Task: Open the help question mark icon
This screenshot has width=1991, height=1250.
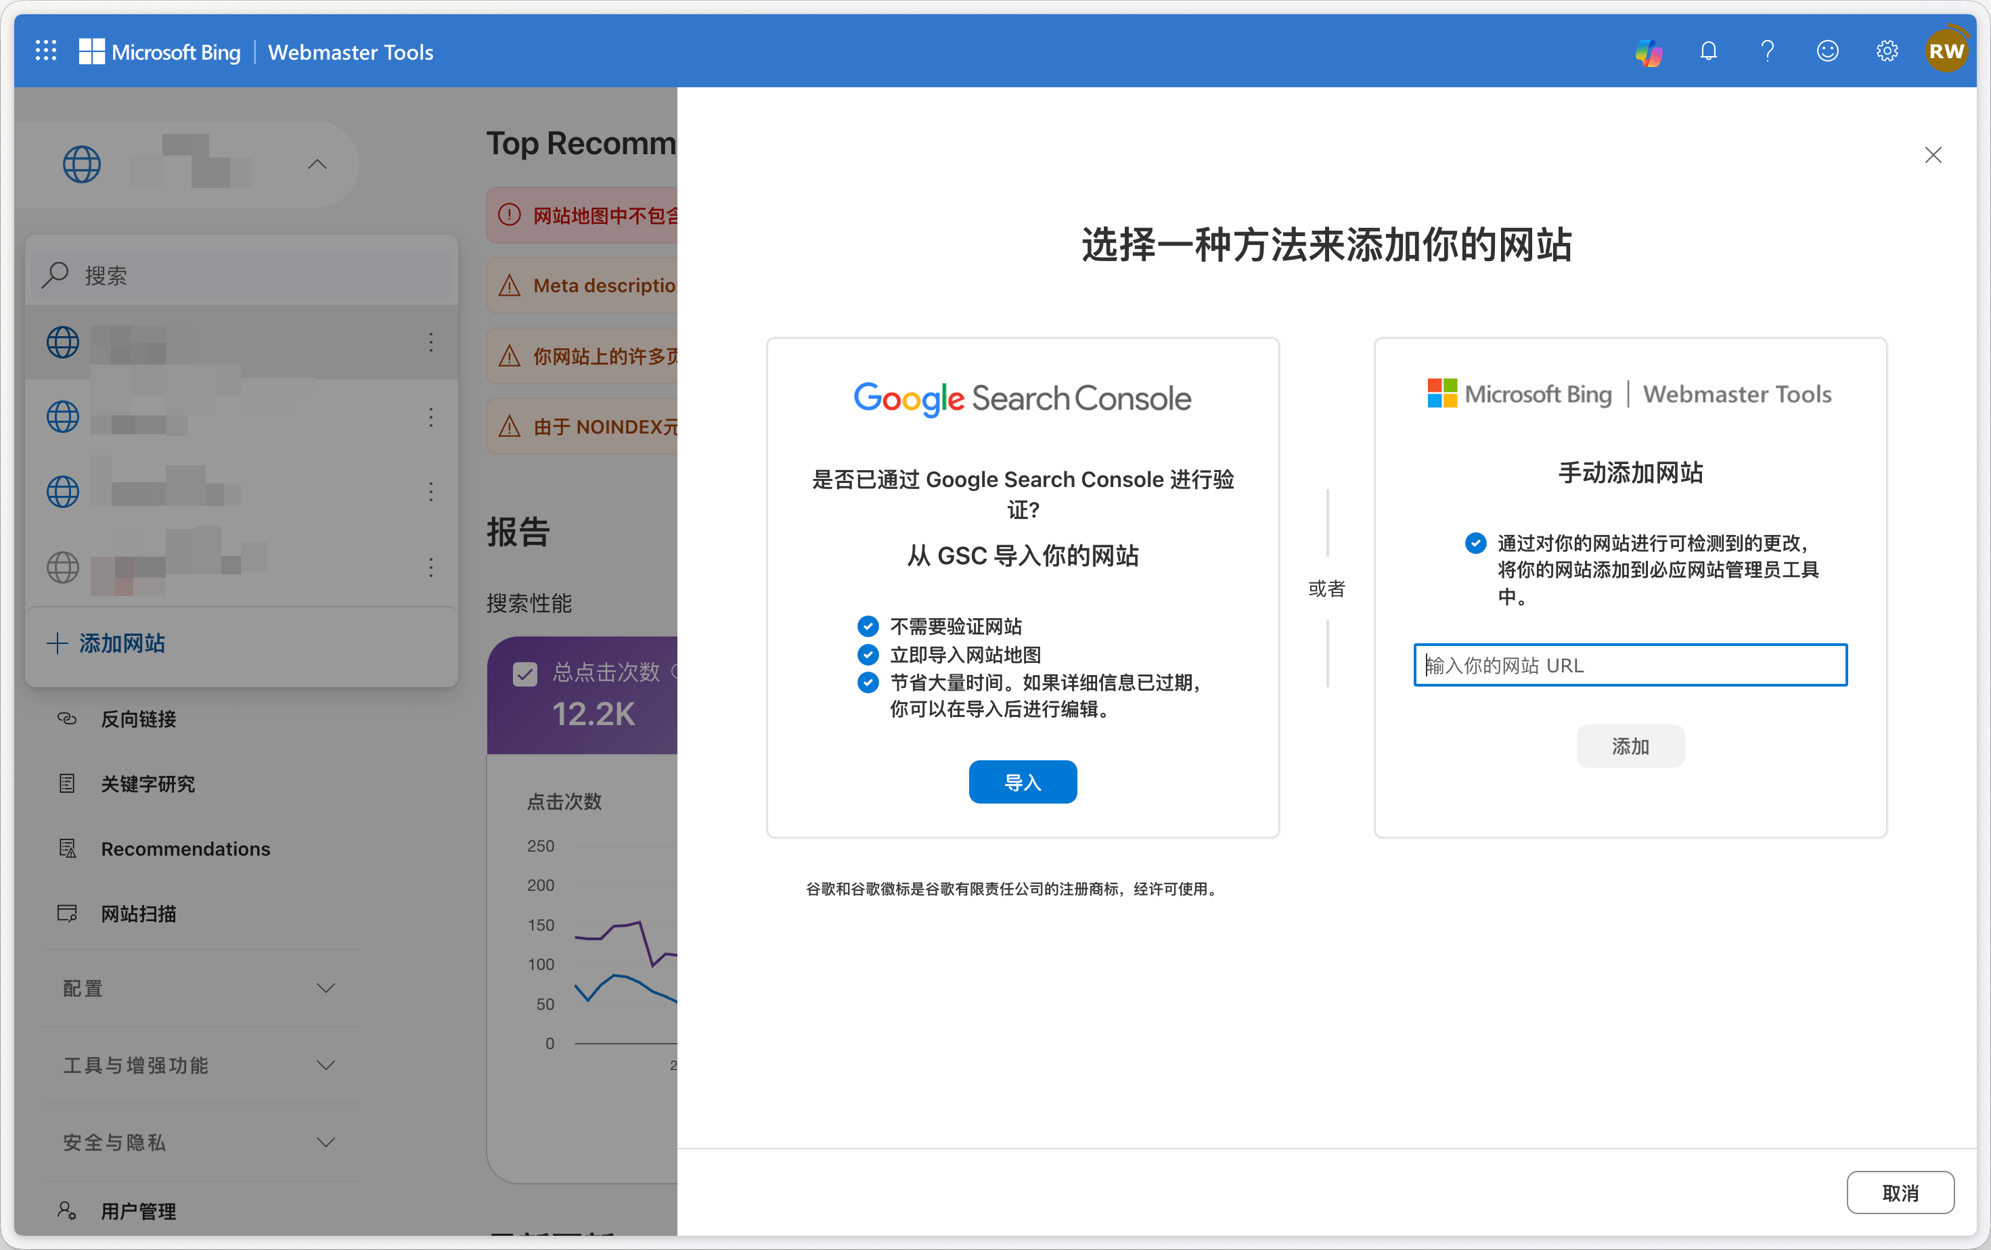Action: (x=1768, y=51)
